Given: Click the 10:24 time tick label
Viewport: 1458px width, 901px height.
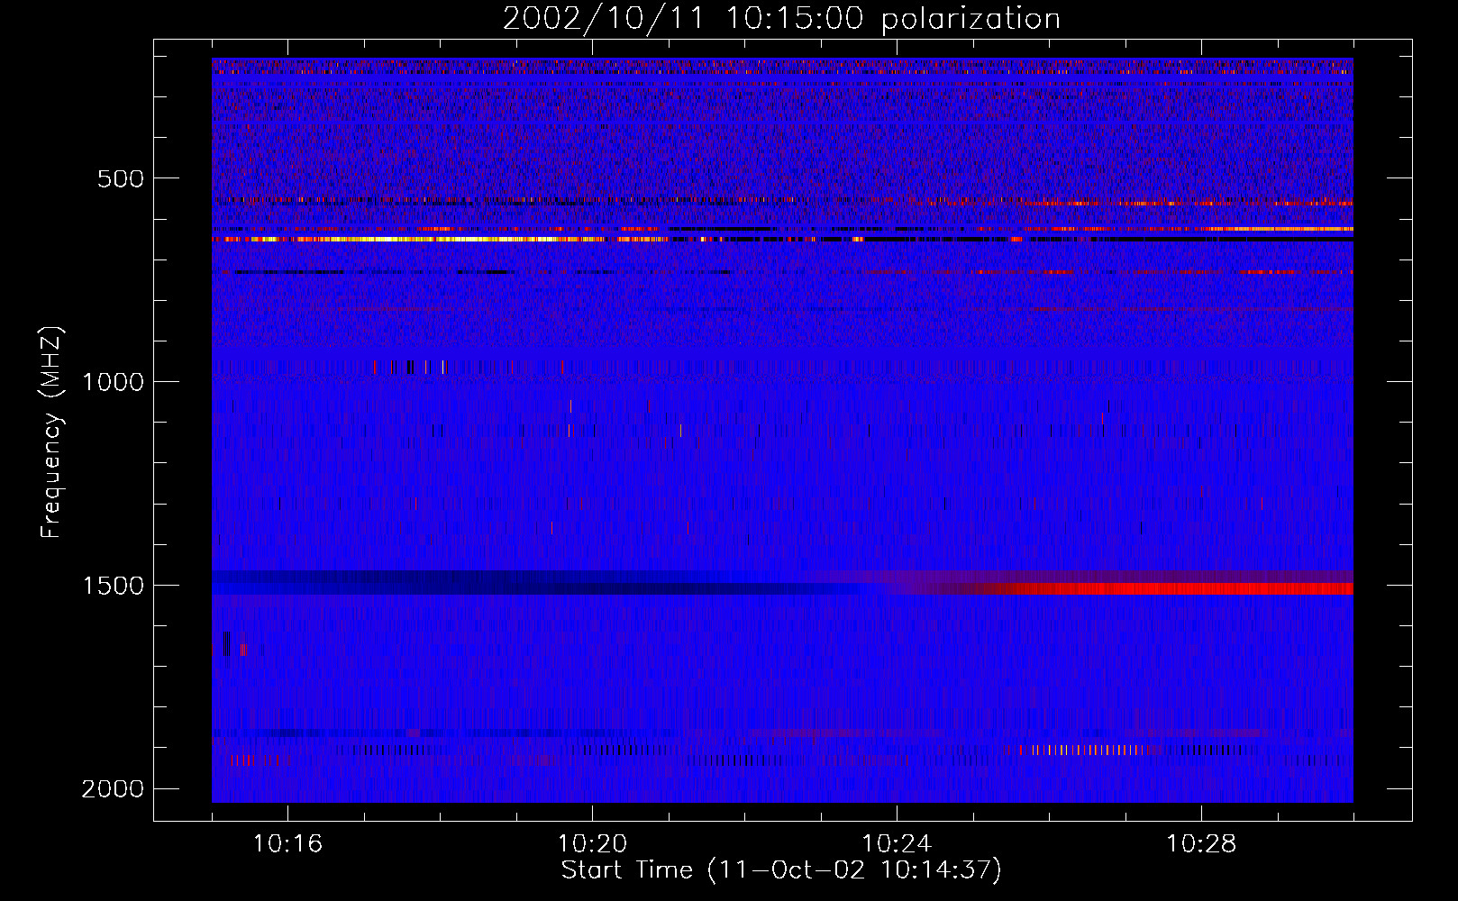Looking at the screenshot, I should point(897,844).
